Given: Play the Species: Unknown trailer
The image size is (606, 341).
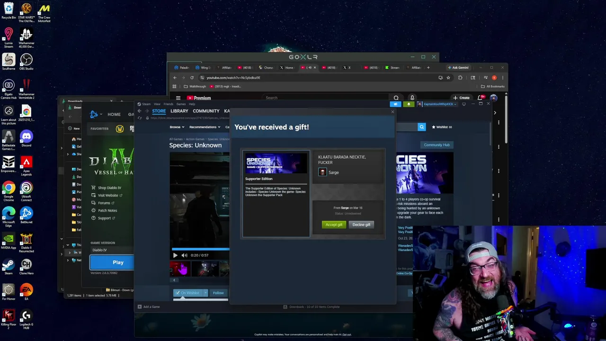Looking at the screenshot, I should point(175,255).
